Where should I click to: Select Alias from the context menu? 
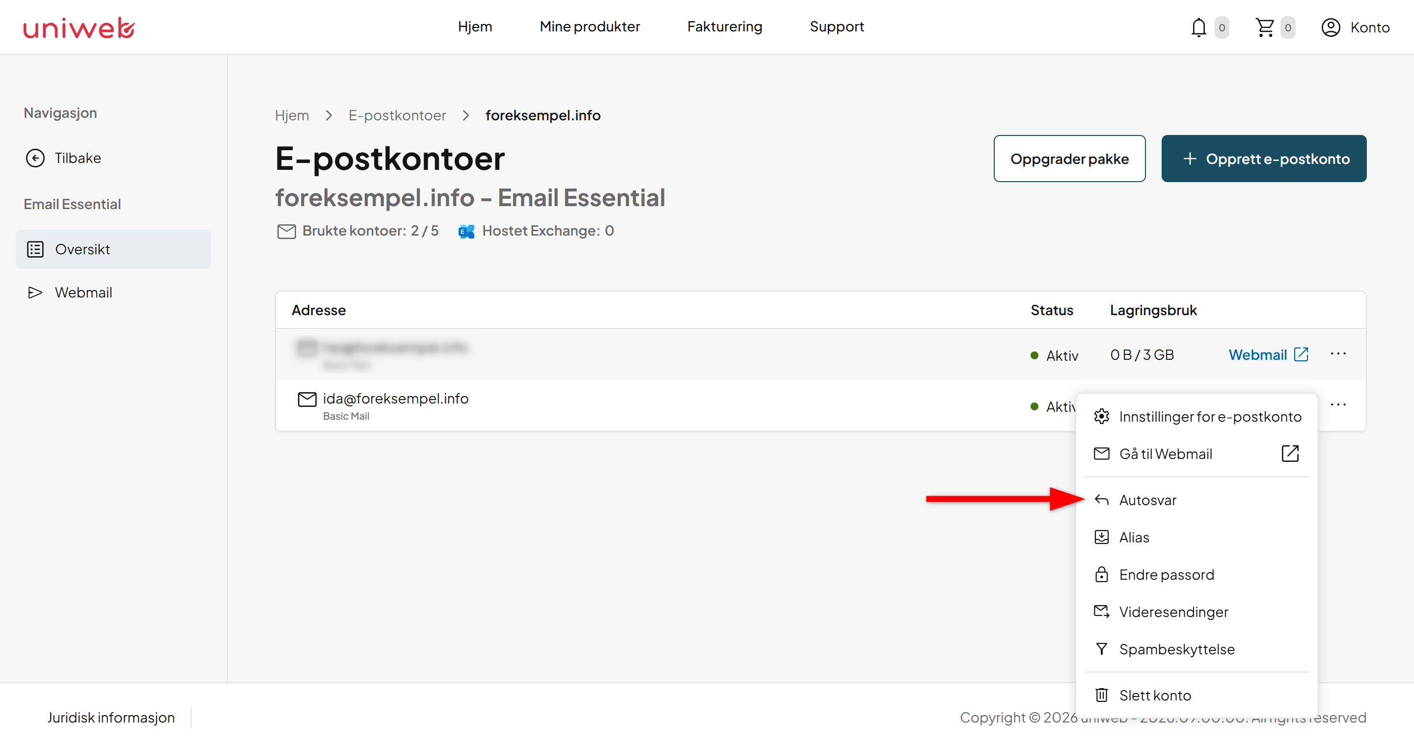point(1196,537)
